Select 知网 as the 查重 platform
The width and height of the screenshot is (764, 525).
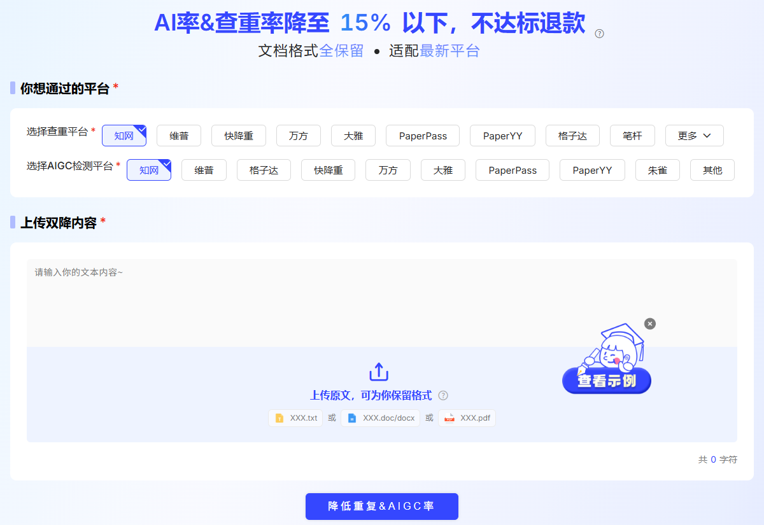[124, 136]
